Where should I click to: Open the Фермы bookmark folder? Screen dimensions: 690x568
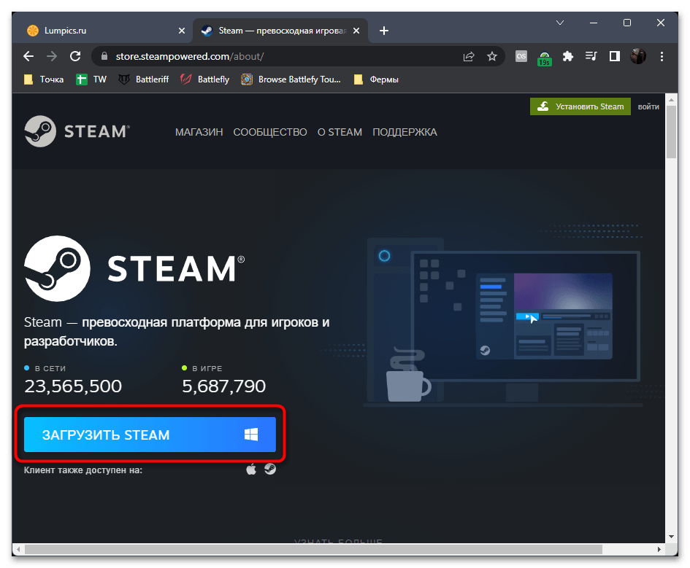click(376, 79)
